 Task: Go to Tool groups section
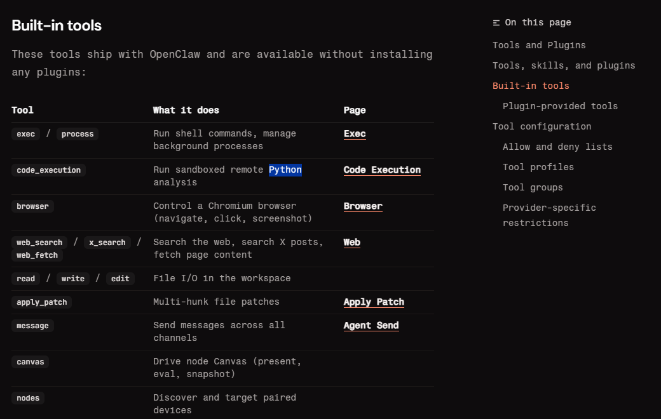pyautogui.click(x=533, y=187)
